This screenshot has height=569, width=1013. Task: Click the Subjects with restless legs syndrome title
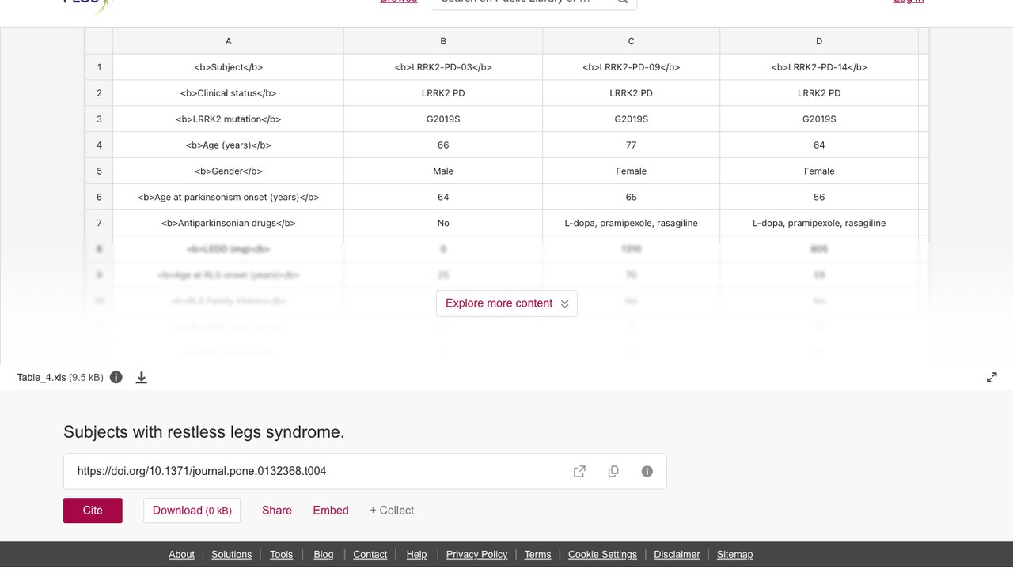(203, 432)
